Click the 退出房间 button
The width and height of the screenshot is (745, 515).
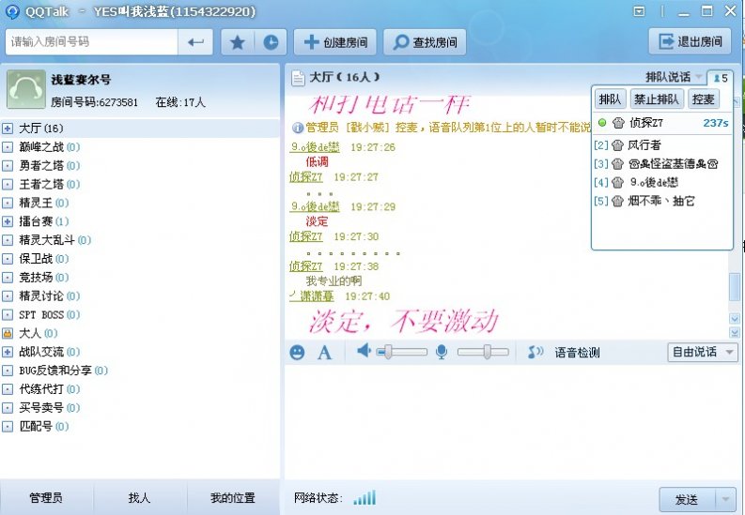point(691,41)
